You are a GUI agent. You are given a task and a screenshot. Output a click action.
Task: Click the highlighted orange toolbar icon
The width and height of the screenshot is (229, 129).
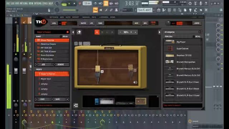(106, 3)
